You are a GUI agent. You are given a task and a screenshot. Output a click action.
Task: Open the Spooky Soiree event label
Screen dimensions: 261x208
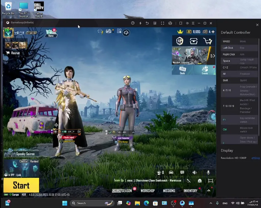pyautogui.click(x=21, y=154)
